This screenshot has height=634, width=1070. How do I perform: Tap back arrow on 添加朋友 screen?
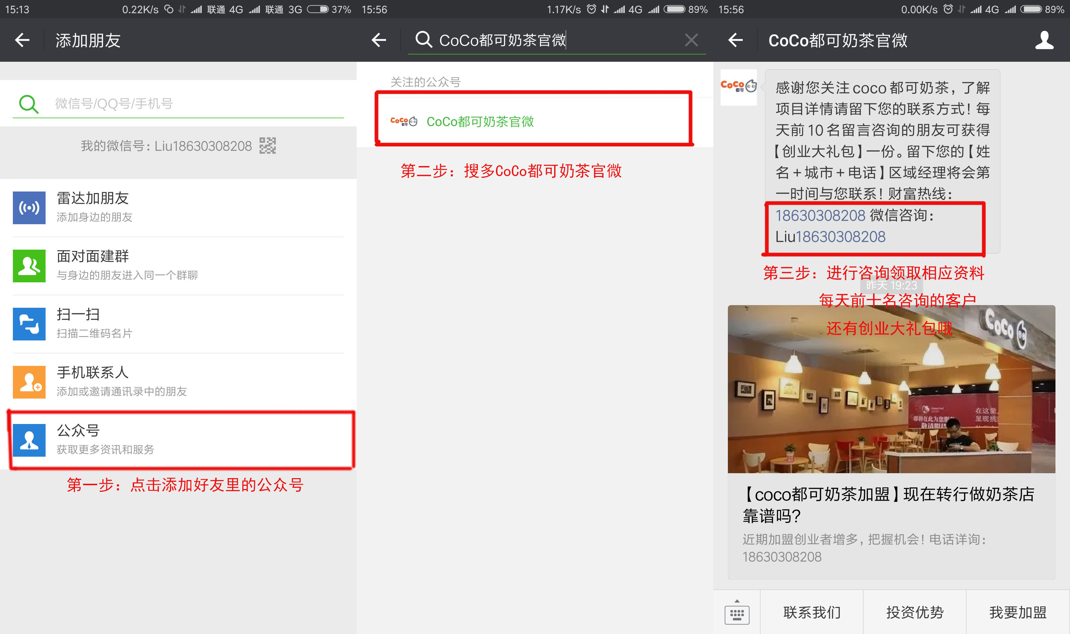22,41
